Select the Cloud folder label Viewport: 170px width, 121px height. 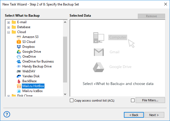coord(22,32)
